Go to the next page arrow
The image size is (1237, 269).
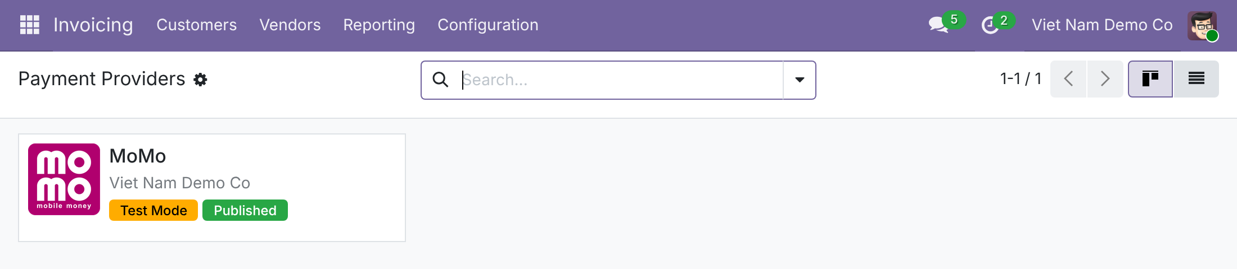(x=1105, y=79)
